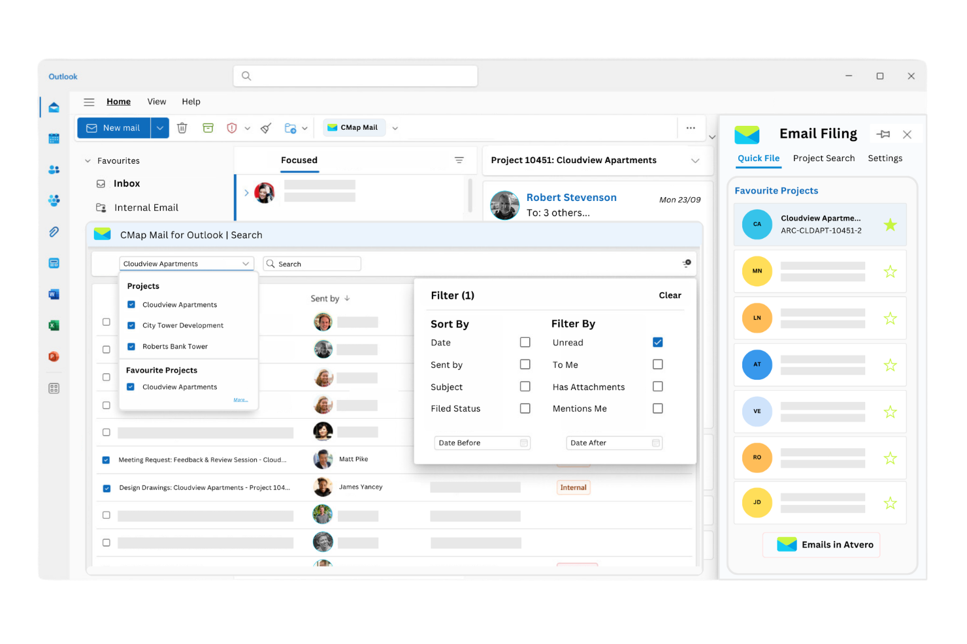Viewport: 967px width, 644px height.
Task: Open Robert Stevenson sender name
Action: coord(572,198)
